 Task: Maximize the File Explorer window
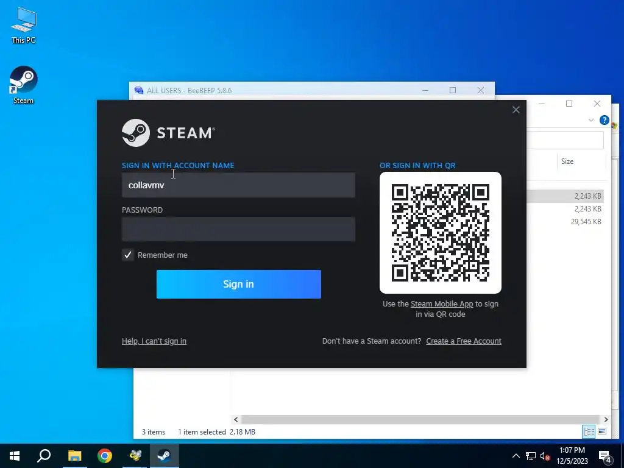click(x=569, y=104)
